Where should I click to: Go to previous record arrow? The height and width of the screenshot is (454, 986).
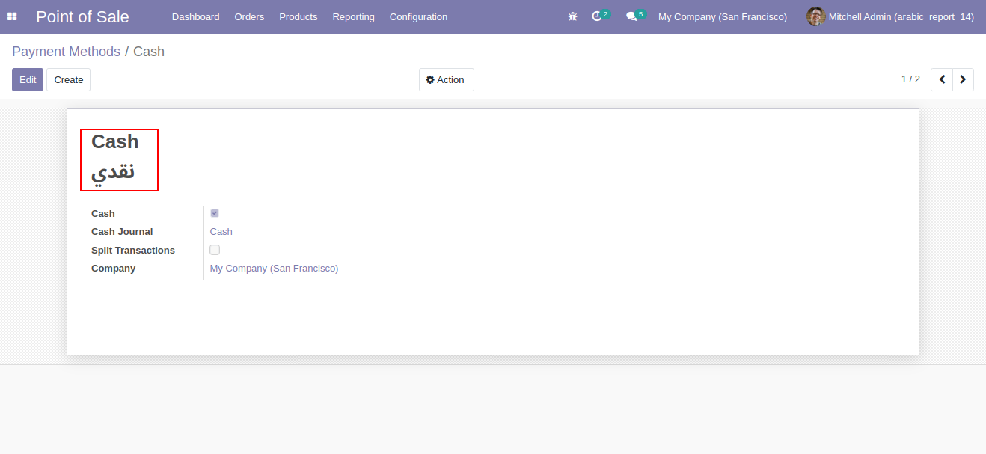942,79
